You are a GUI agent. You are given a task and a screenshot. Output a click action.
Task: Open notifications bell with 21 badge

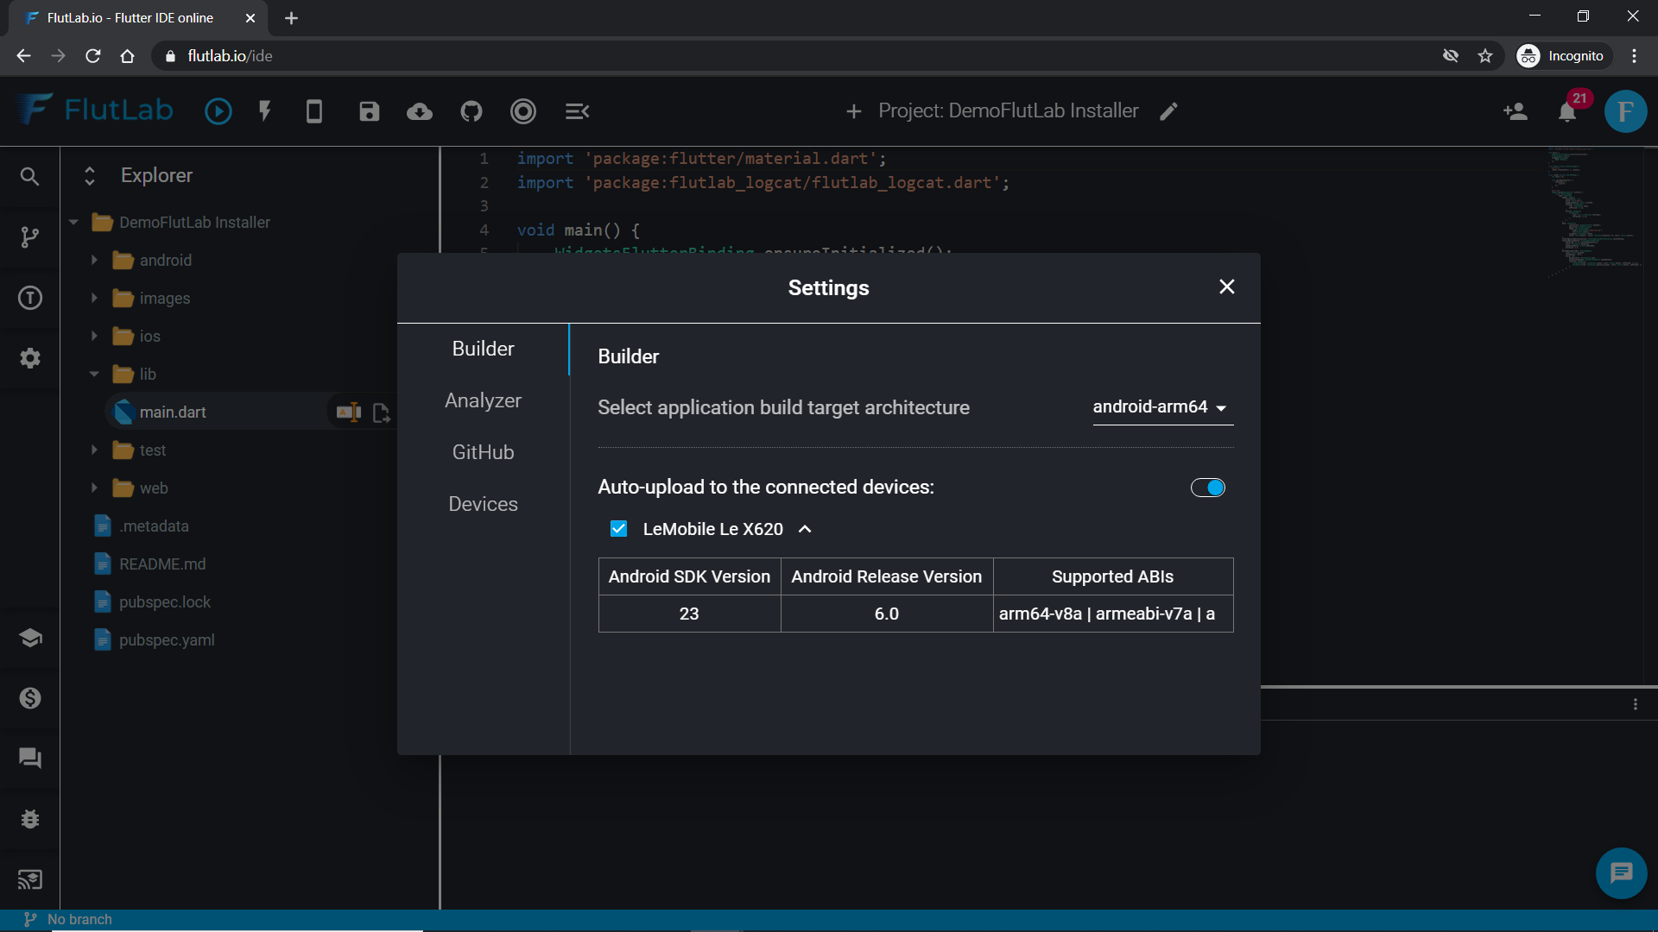1568,111
